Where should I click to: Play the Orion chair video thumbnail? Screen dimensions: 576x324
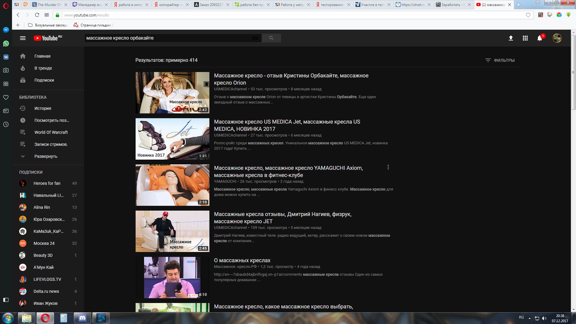point(172,93)
